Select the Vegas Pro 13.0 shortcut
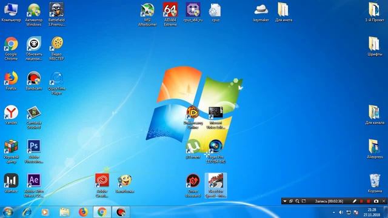Screen dimensions: 388x218 tap(216, 151)
